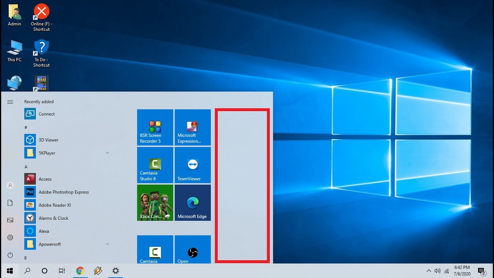Open the volume speaker control
The height and width of the screenshot is (278, 494).
[437, 271]
